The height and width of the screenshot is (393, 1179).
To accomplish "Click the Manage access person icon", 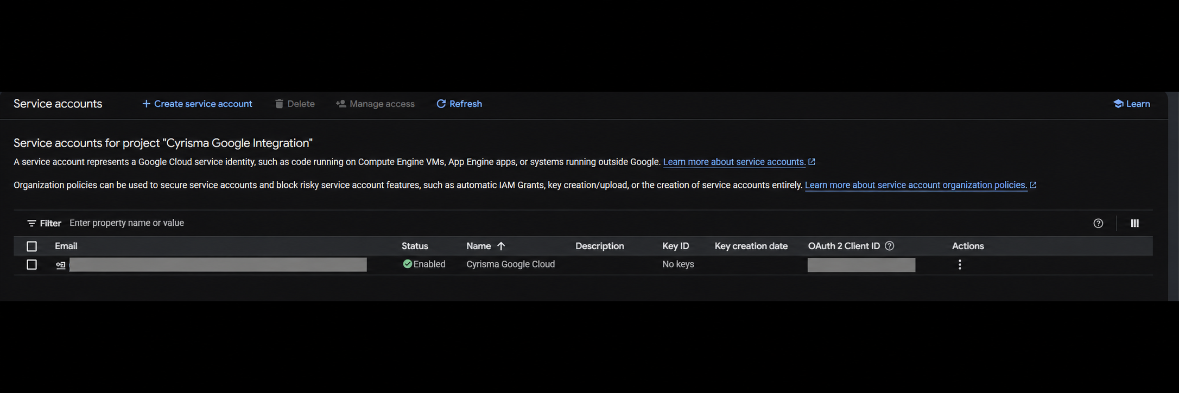I will pos(341,104).
